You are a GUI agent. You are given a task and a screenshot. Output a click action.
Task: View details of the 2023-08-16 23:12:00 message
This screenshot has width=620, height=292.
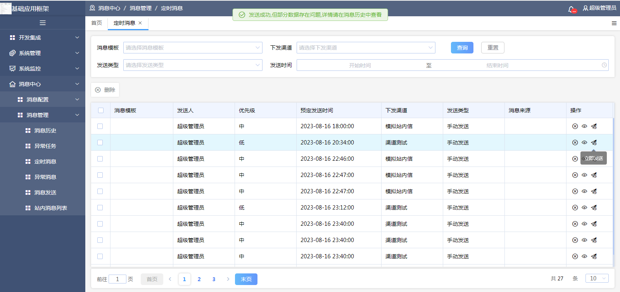click(x=584, y=208)
